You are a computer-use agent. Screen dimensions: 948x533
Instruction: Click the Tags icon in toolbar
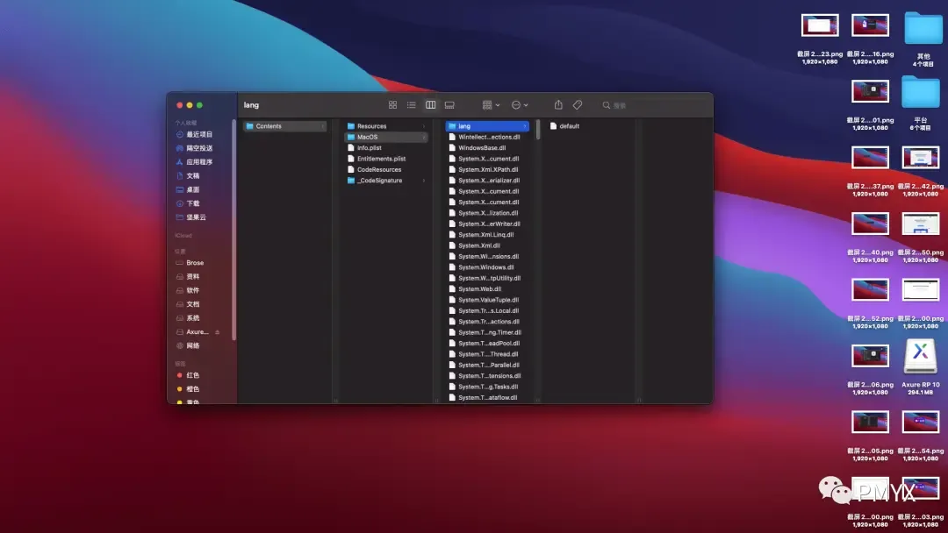pos(578,105)
